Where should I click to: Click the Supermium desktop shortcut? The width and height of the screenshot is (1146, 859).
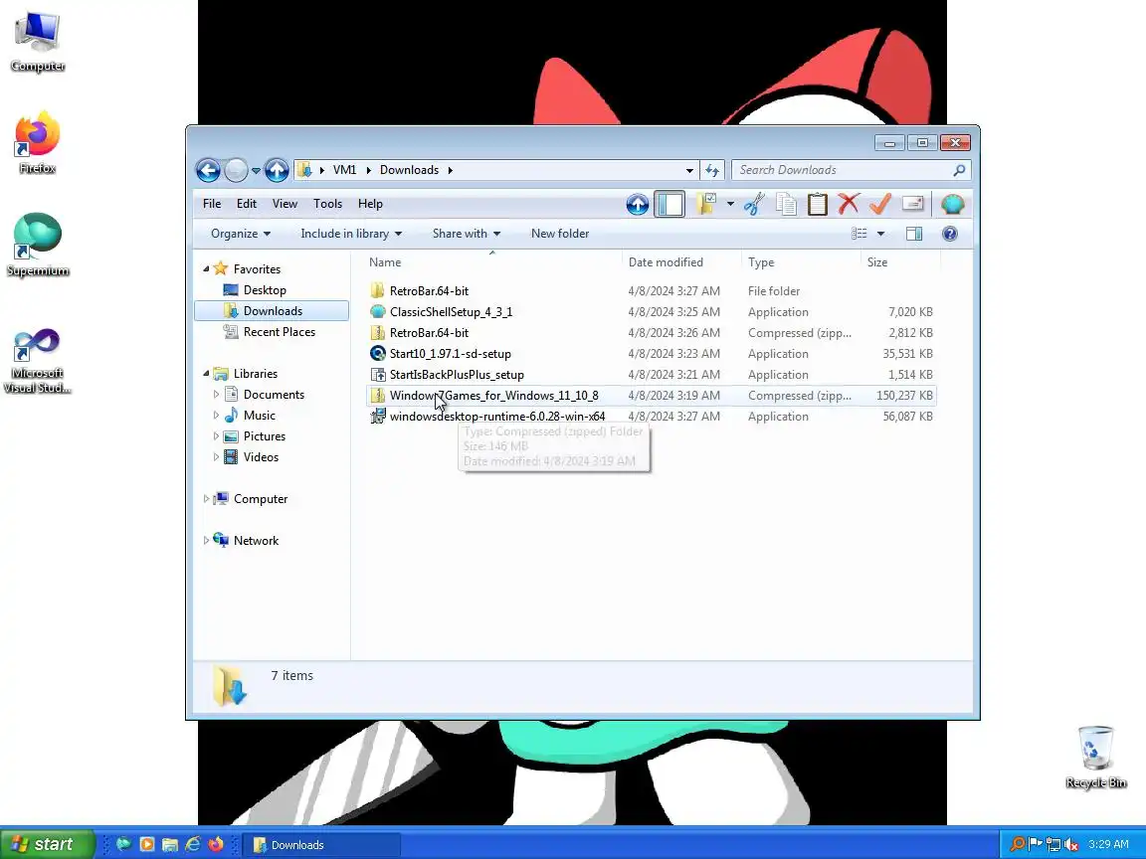click(x=37, y=245)
